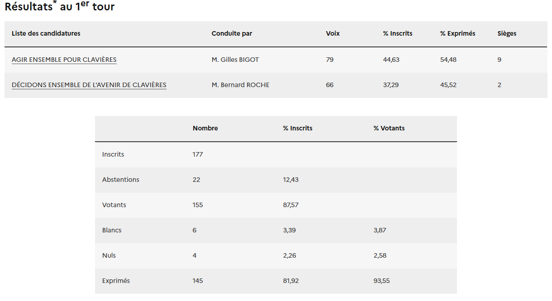
Task: Click the 'Résultats au 1er tour' heading
Action: coord(59,7)
